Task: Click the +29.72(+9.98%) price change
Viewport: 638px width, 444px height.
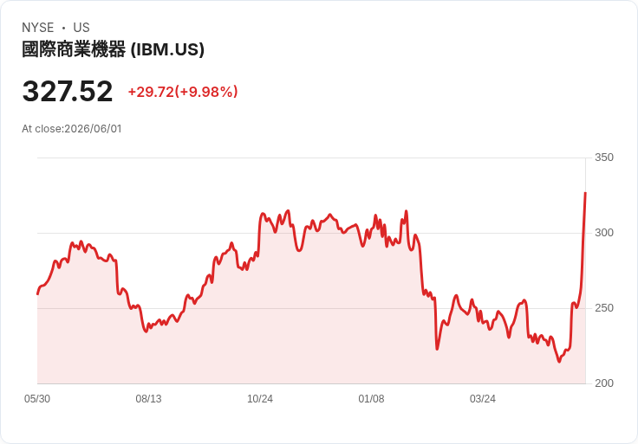Action: click(x=183, y=92)
